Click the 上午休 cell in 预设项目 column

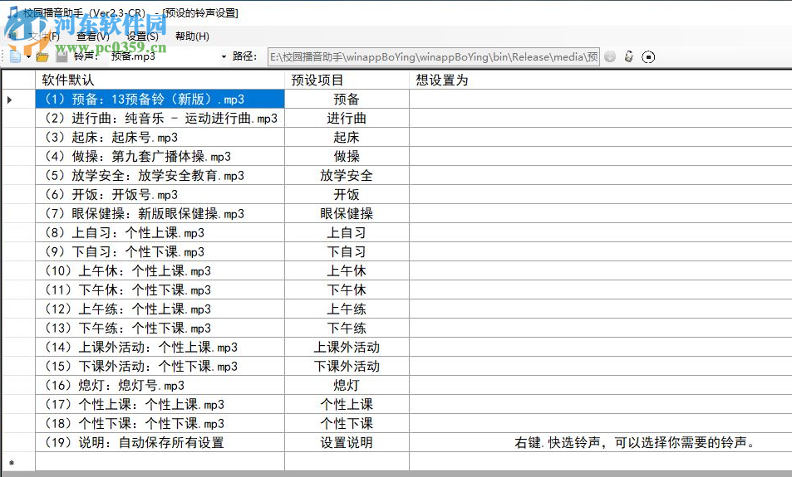(347, 270)
